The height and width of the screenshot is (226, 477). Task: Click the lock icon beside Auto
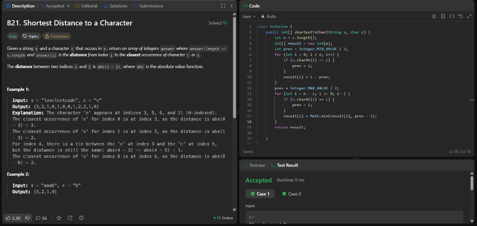coord(263,16)
